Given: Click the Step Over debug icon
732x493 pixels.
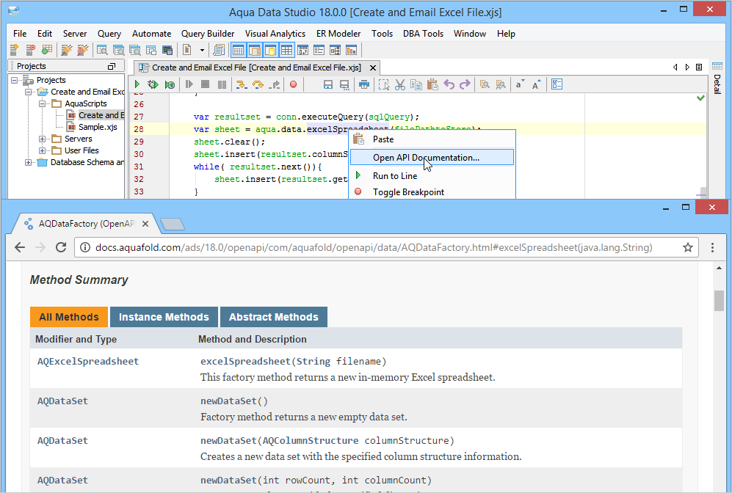Looking at the screenshot, I should click(257, 84).
